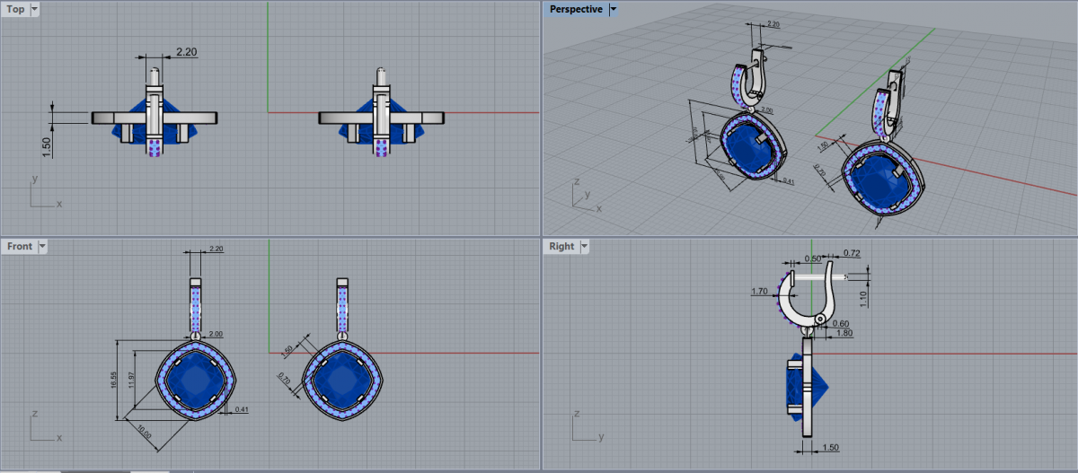
Task: Activate the Front viewport title label
Action: click(20, 246)
